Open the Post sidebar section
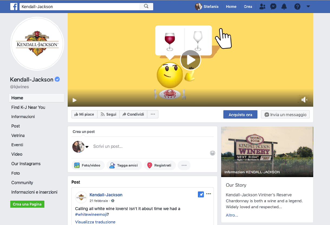330x225 pixels. pos(16,126)
